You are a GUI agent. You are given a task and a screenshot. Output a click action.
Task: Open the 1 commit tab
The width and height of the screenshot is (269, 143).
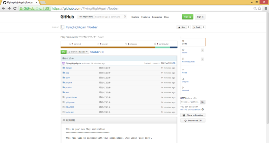point(75,44)
